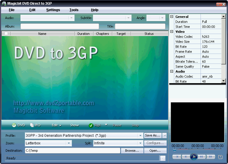
Task: Collapse the Audio property group
Action: coord(172,71)
